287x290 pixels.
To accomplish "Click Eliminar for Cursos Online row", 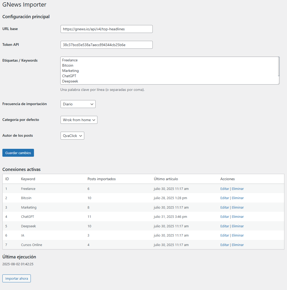I will pos(237,245).
